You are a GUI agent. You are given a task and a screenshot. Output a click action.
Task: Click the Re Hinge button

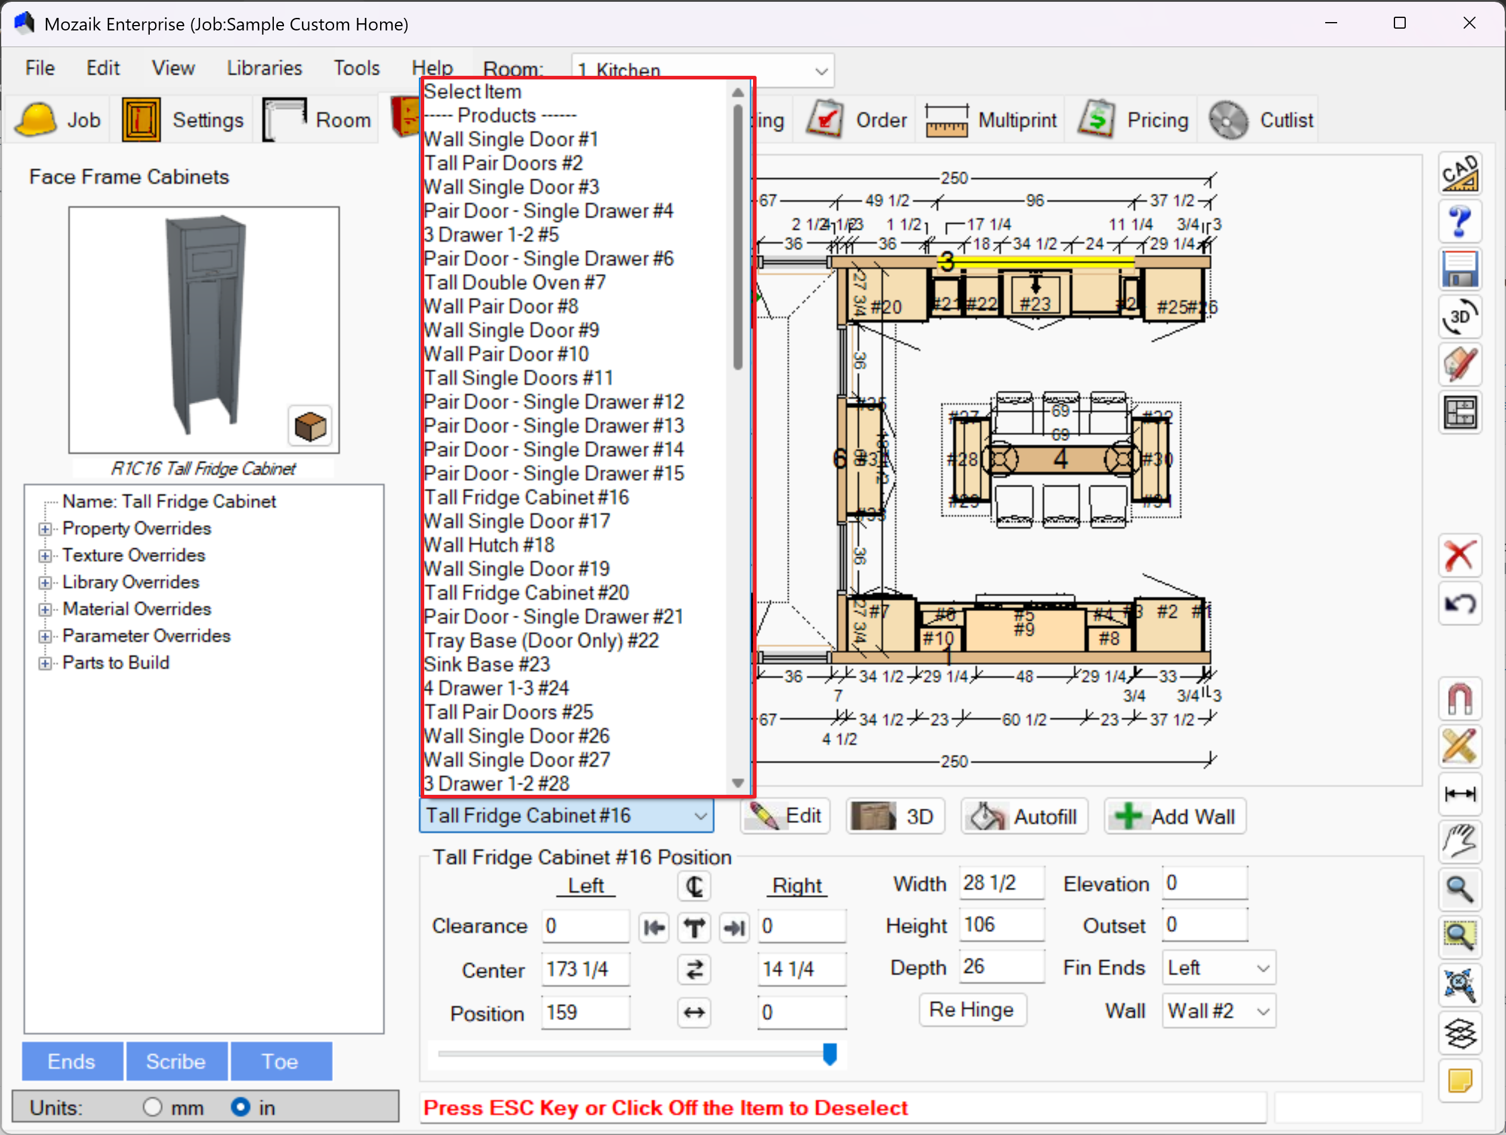coord(971,1009)
